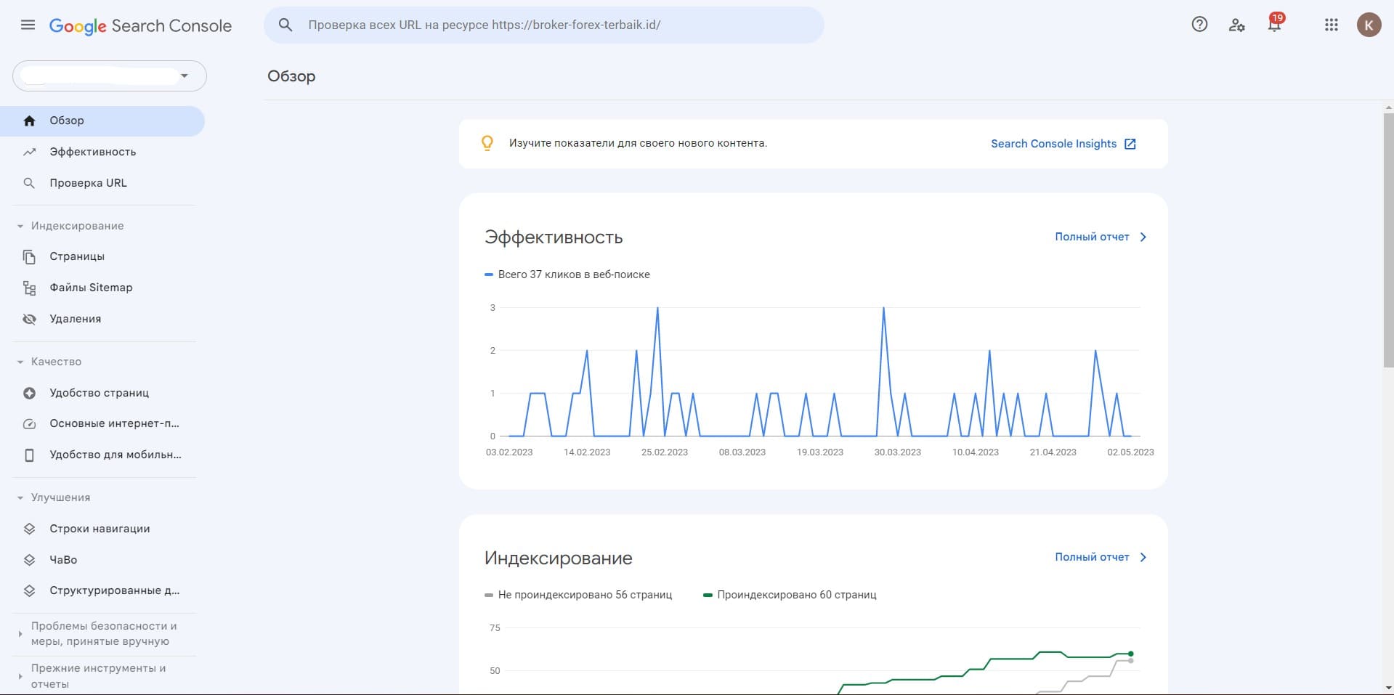Viewport: 1394px width, 695px height.
Task: Click the chevron arrow in Индексирование card header
Action: pos(1143,557)
